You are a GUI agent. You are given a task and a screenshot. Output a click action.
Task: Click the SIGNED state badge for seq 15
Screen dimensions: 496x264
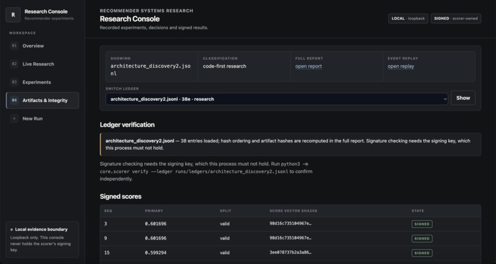pos(422,253)
